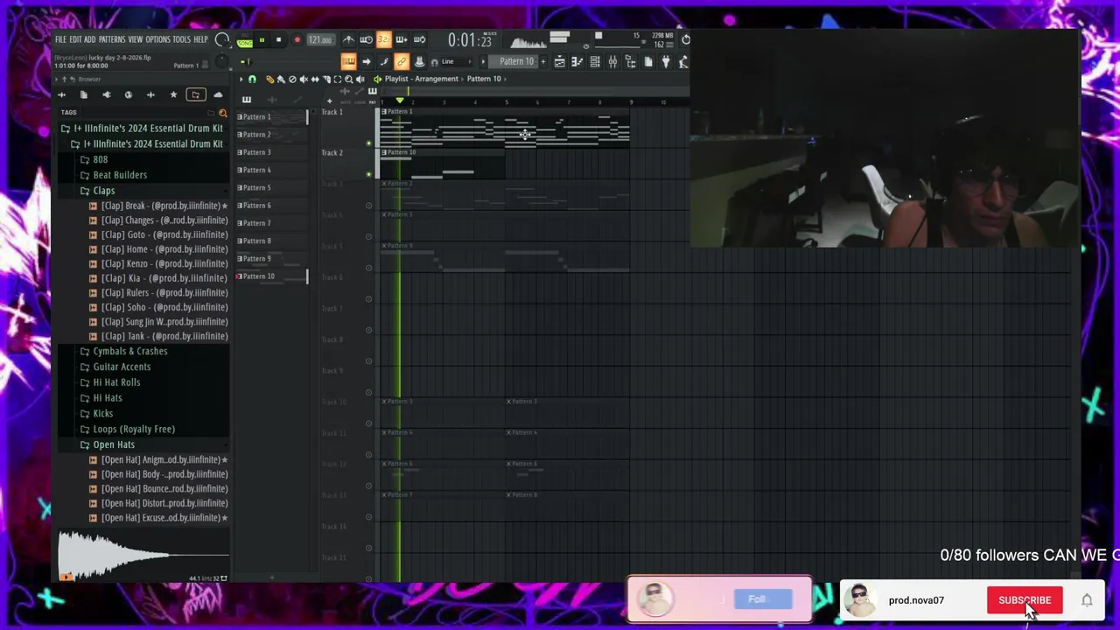Screen dimensions: 1120x630
Task: Select the browser cloud tab icon
Action: point(217,94)
